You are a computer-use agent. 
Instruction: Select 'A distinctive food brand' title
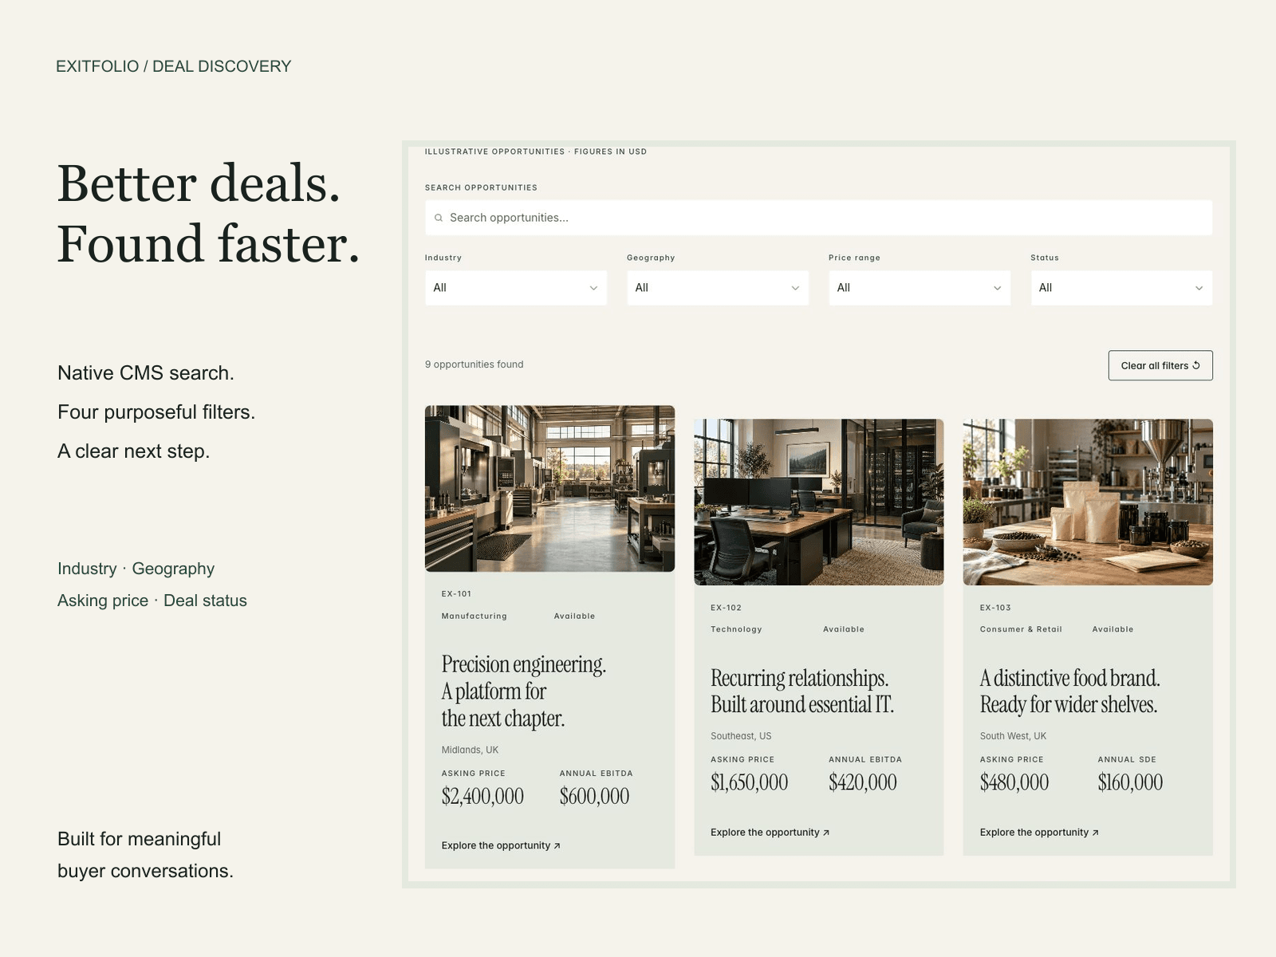tap(1069, 691)
